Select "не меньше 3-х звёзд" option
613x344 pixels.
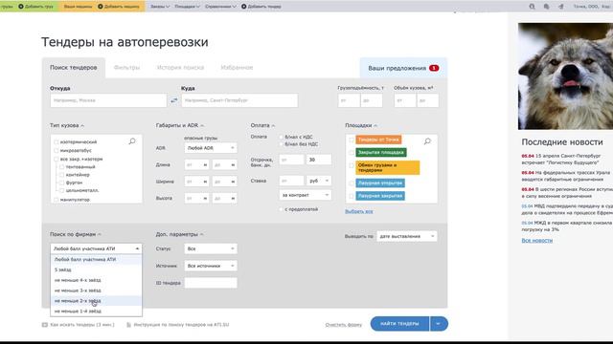click(96, 290)
